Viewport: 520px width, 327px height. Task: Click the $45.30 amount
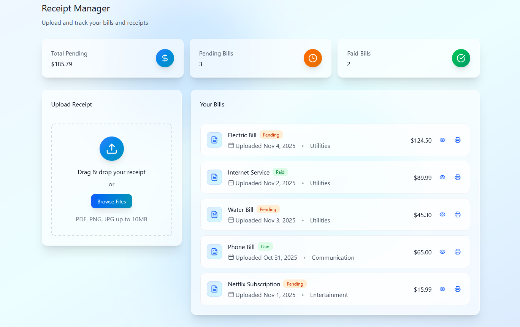click(423, 215)
